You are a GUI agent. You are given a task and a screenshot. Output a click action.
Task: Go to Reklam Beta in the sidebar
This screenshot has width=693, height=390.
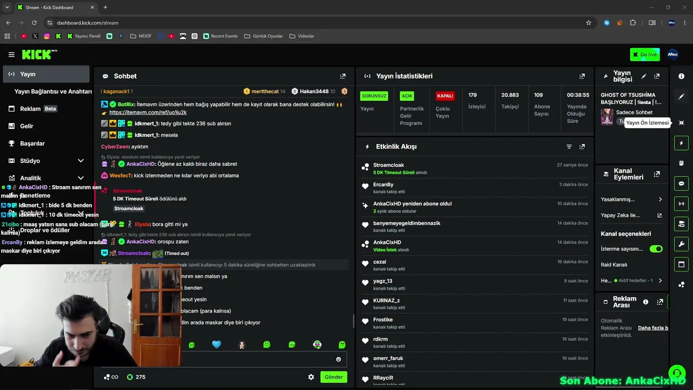47,109
